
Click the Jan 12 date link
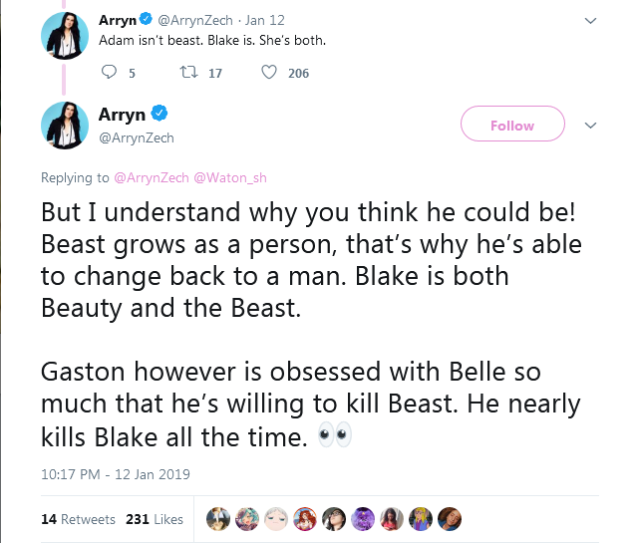click(264, 20)
